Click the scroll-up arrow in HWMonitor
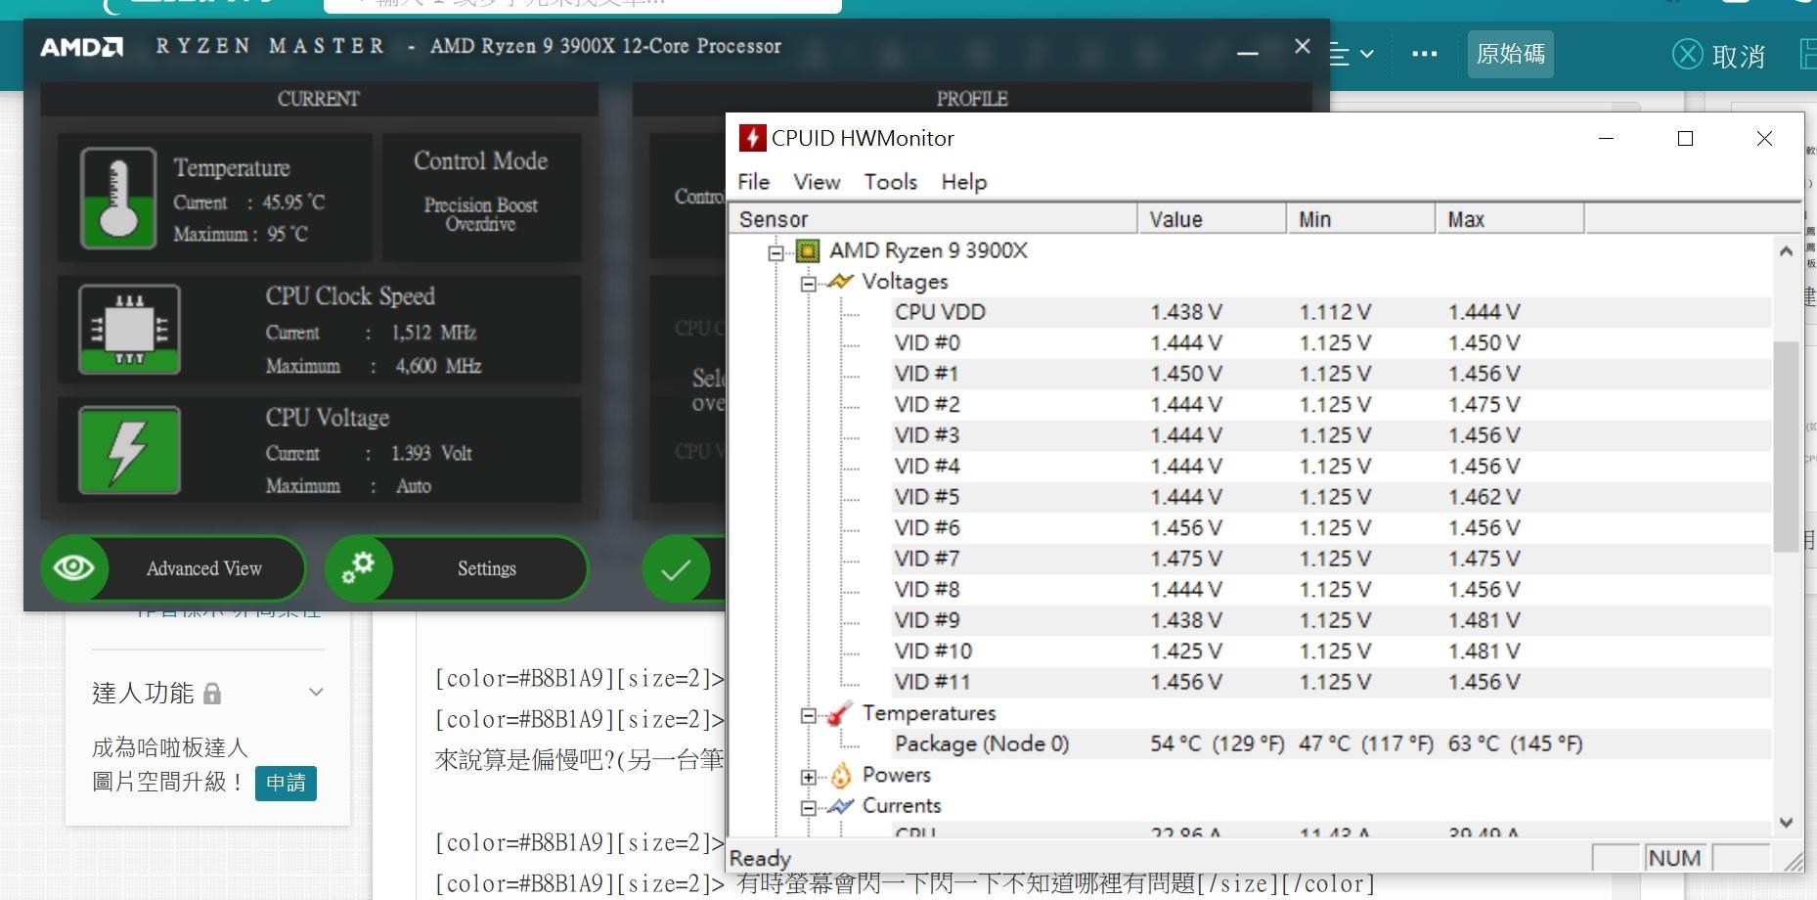Image resolution: width=1817 pixels, height=900 pixels. [x=1786, y=251]
